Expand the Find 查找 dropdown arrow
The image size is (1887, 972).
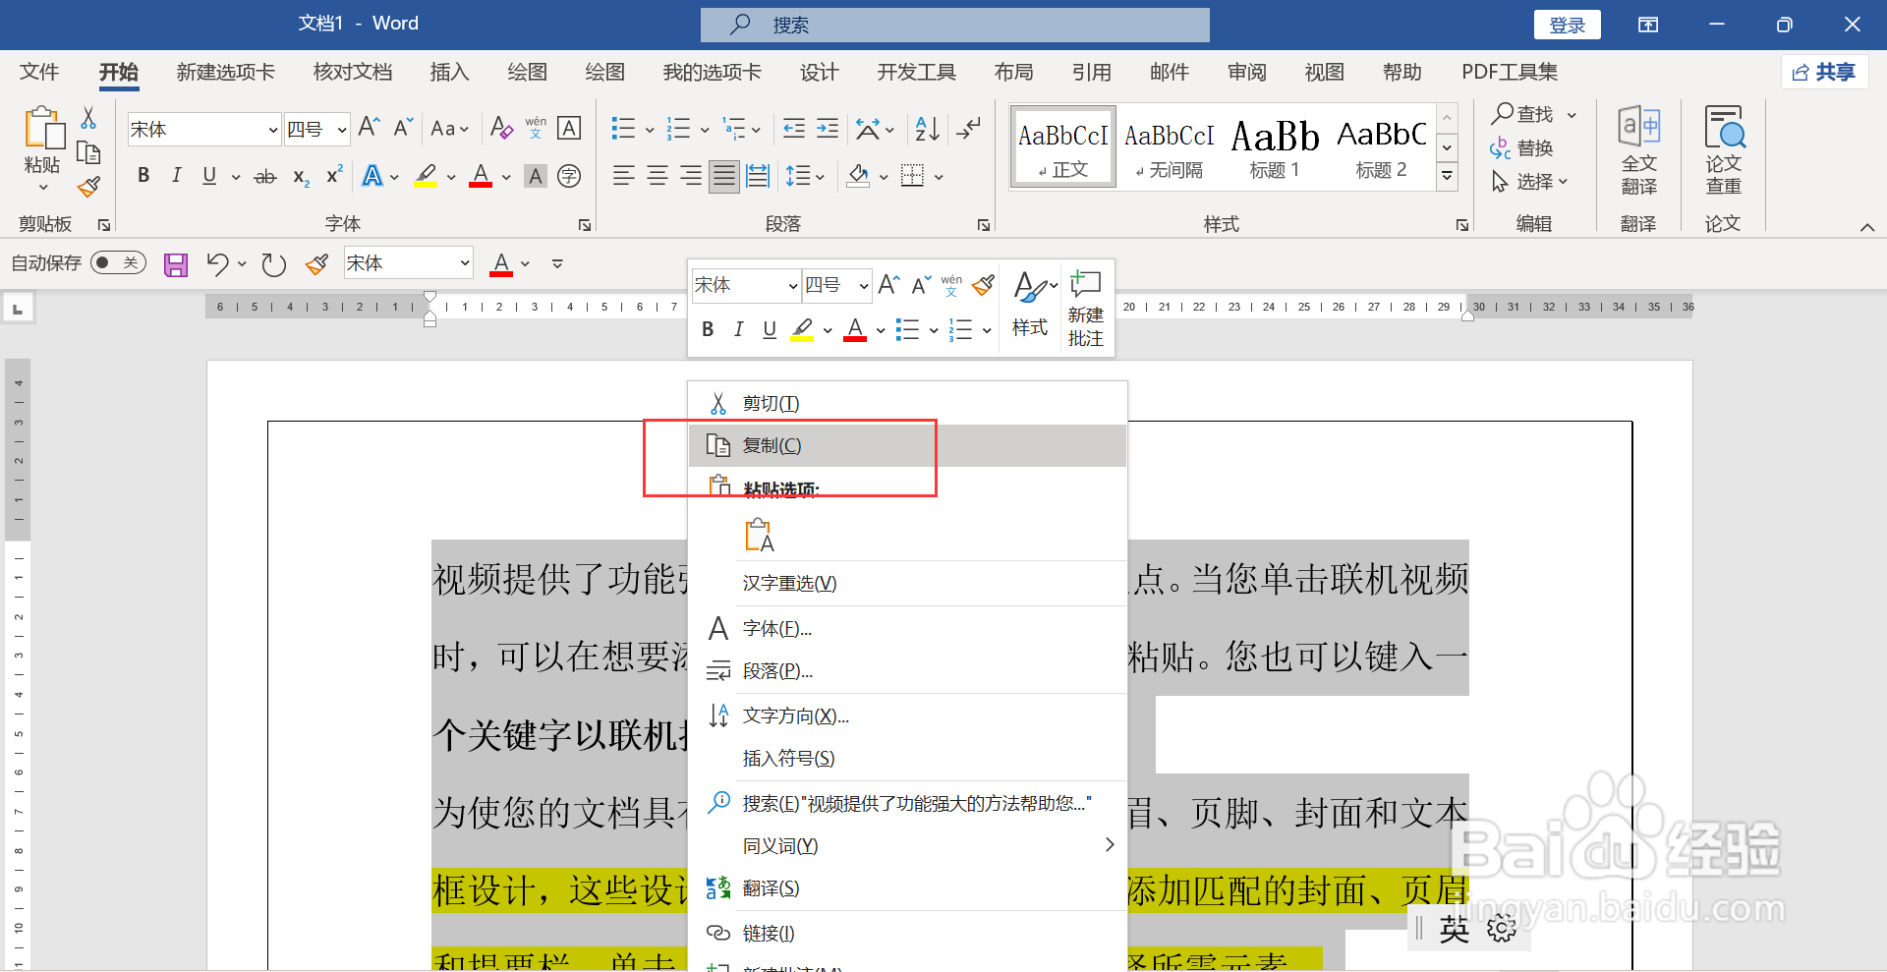1572,115
